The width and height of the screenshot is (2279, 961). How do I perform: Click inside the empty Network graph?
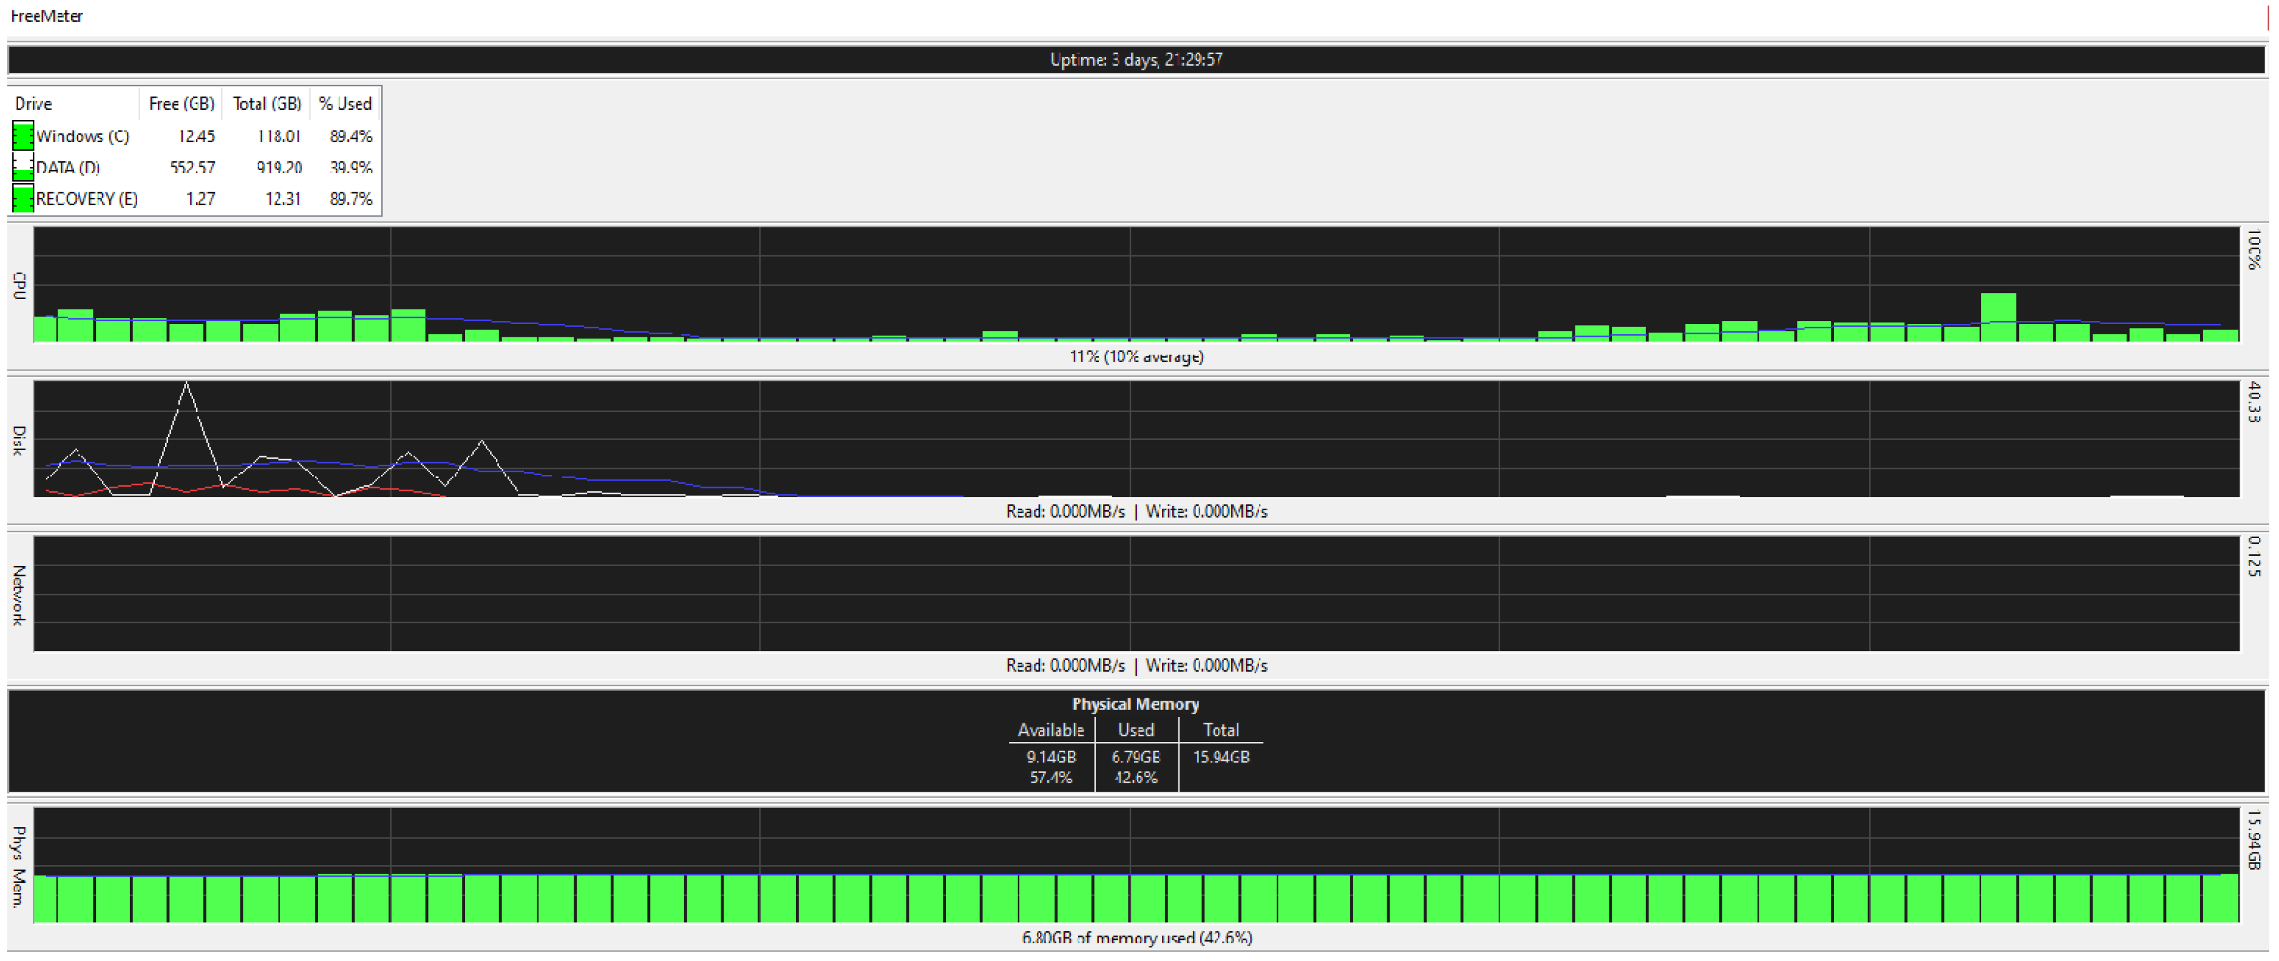tap(1136, 593)
